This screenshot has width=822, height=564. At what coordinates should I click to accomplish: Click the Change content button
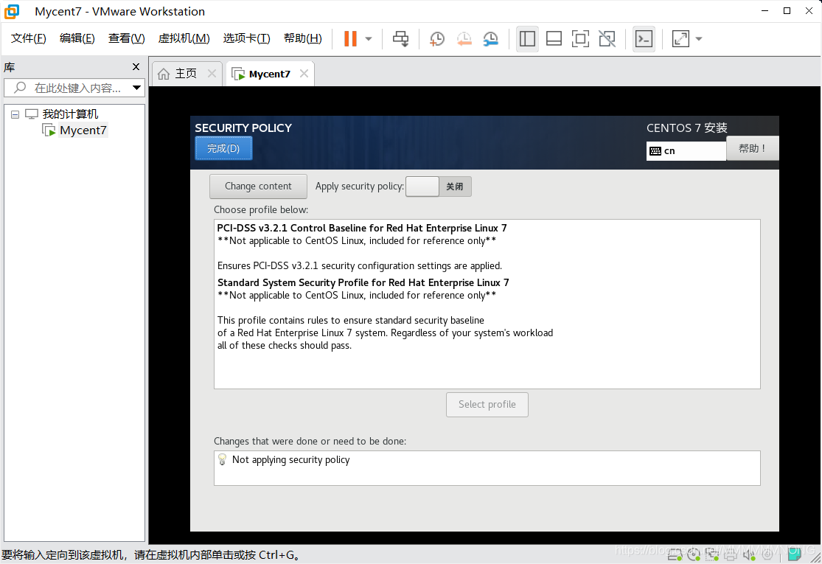(x=258, y=186)
